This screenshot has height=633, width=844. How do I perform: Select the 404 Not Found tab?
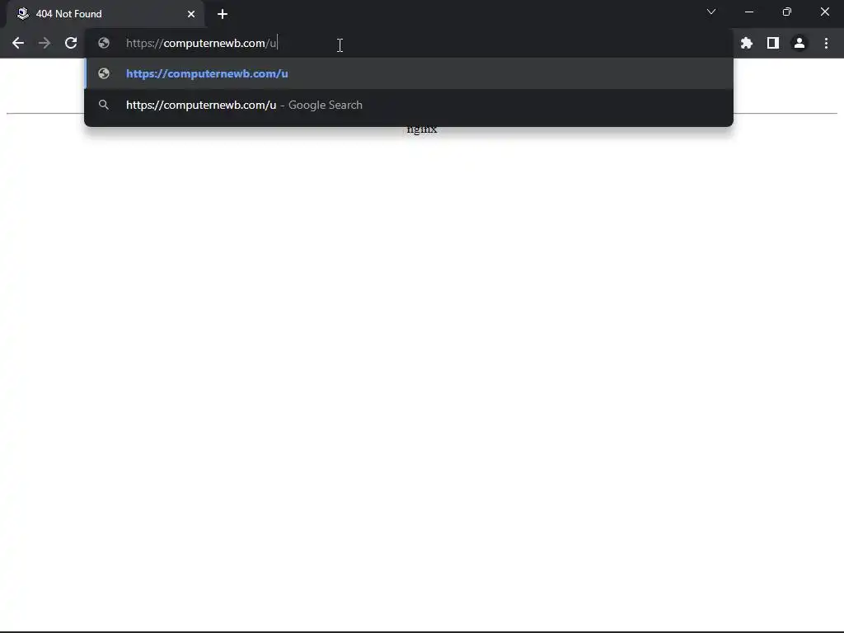point(105,14)
